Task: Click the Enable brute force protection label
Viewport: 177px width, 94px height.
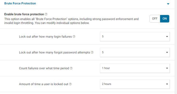Action: coord(24,14)
